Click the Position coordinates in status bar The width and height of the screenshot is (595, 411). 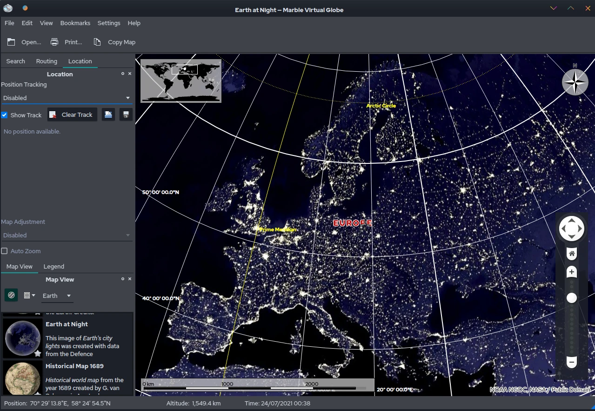(57, 403)
